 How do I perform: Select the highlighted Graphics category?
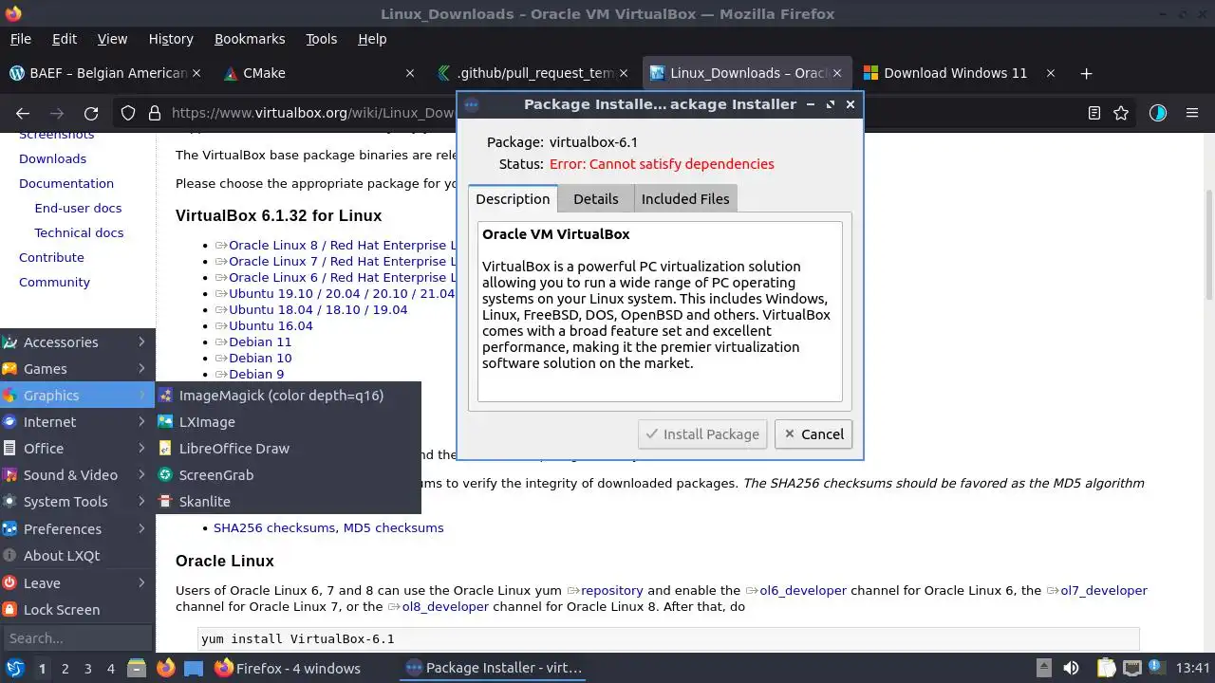coord(78,396)
